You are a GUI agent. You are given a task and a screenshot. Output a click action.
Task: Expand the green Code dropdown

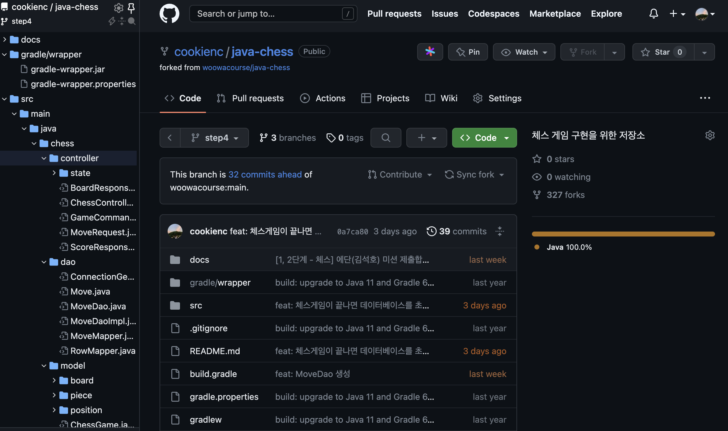tap(484, 138)
